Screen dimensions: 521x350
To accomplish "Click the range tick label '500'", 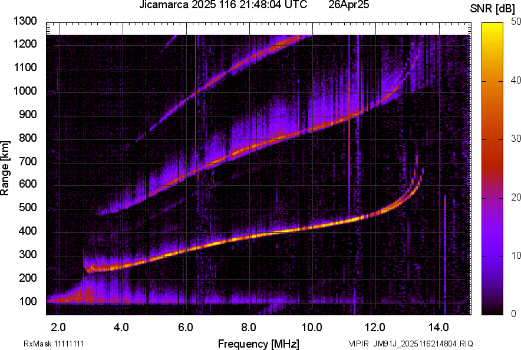I will click(28, 207).
